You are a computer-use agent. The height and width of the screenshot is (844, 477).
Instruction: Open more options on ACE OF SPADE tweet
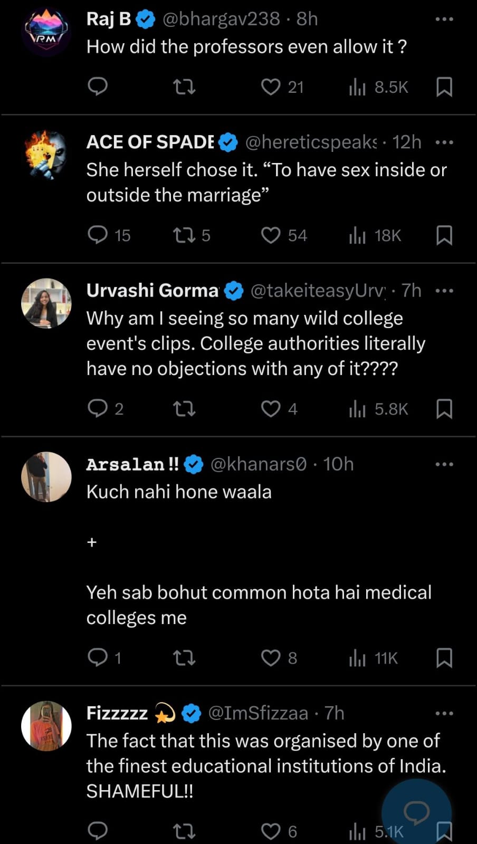[444, 142]
